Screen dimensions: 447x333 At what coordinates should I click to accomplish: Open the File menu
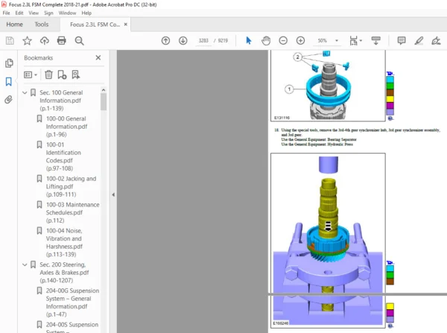6,13
